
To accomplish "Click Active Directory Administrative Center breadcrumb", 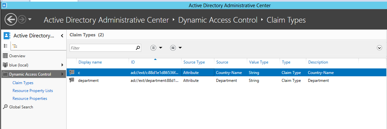I will pyautogui.click(x=106, y=20).
